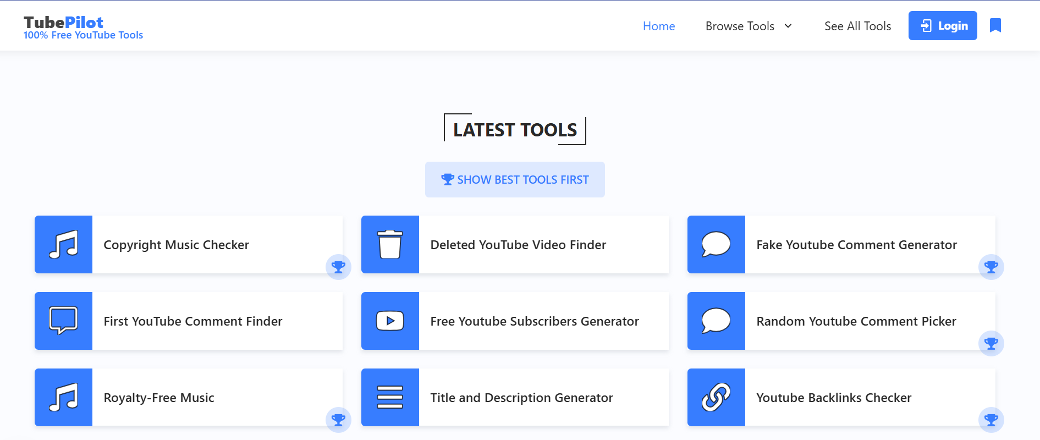Image resolution: width=1040 pixels, height=440 pixels.
Task: Open the See All Tools page
Action: [857, 26]
